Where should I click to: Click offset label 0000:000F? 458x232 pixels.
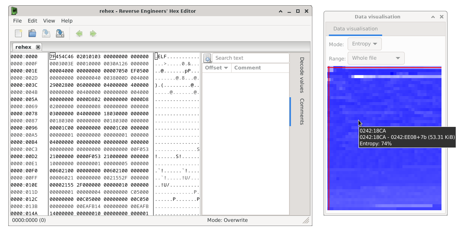click(24, 64)
